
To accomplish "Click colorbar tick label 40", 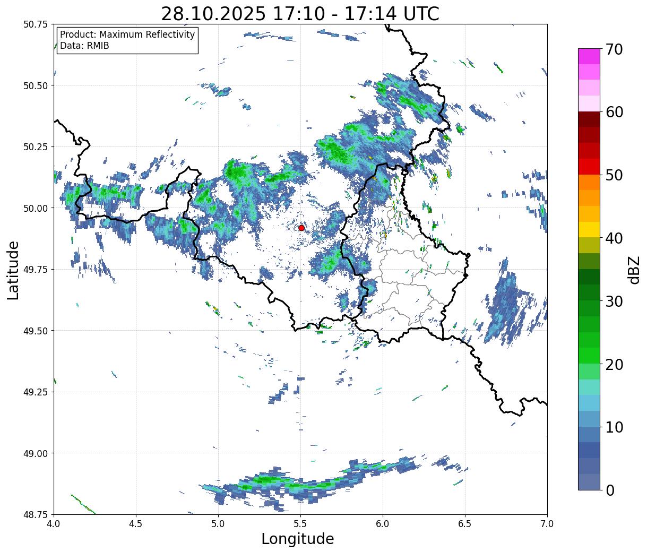I will click(614, 238).
